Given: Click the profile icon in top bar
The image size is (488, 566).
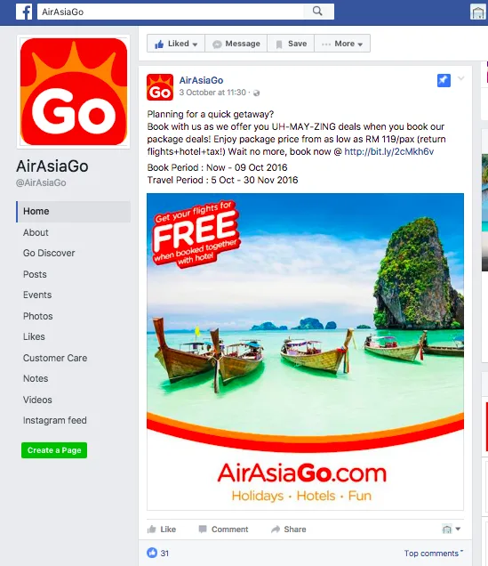Looking at the screenshot, I should pos(478,12).
